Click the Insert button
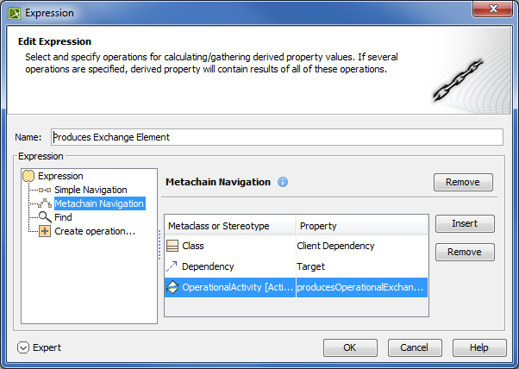 464,223
